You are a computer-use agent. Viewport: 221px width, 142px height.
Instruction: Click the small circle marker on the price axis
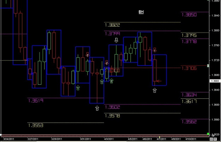208,66
